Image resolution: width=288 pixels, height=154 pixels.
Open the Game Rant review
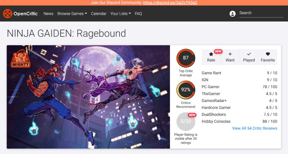(211, 73)
